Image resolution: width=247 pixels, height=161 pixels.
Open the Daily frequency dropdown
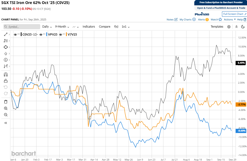(47, 27)
